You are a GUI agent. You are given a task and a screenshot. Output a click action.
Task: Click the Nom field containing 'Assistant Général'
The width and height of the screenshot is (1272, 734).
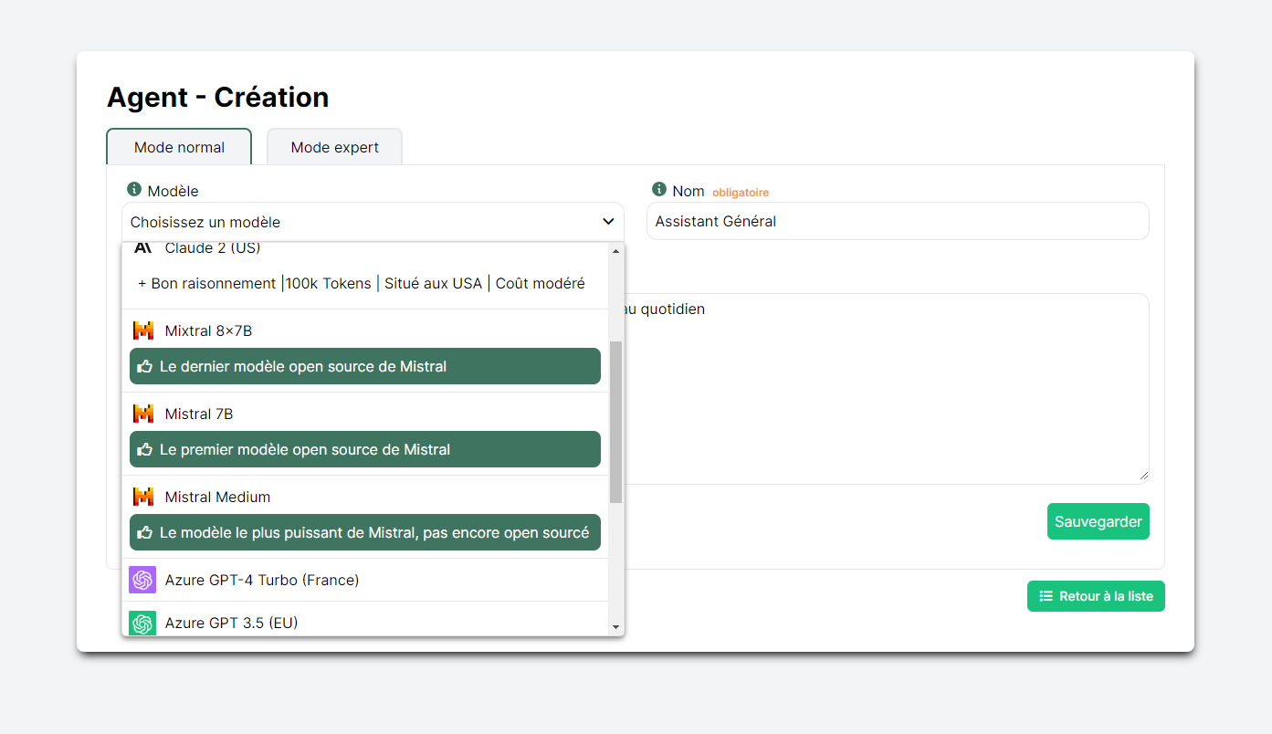click(x=897, y=222)
